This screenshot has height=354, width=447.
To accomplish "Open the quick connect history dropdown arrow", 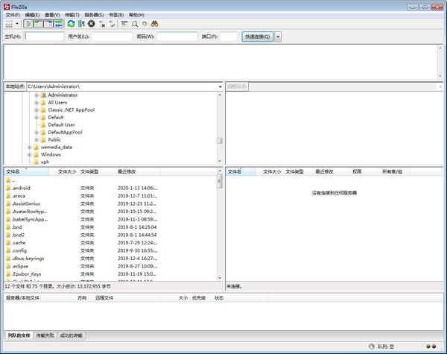I will click(279, 36).
